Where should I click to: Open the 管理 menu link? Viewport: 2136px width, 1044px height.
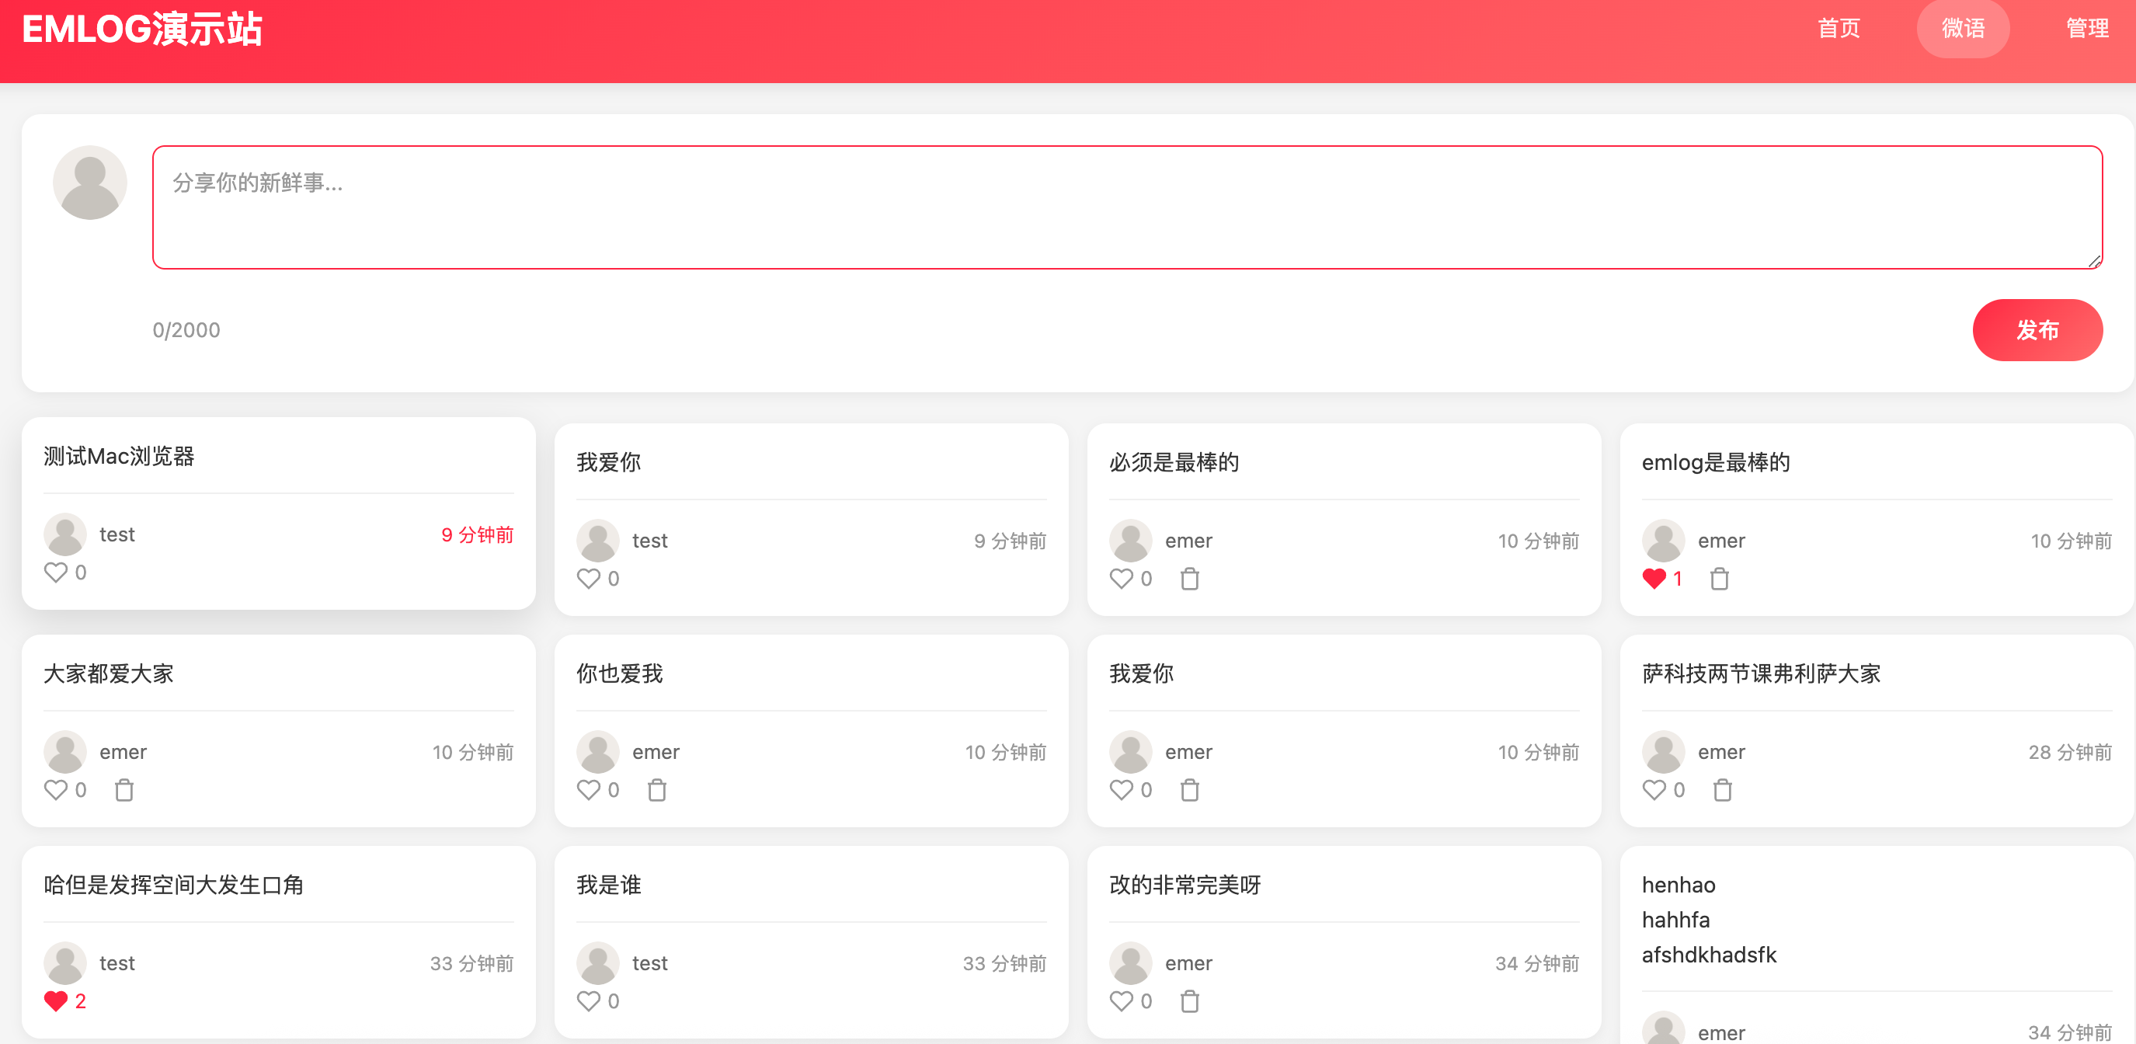2086,28
